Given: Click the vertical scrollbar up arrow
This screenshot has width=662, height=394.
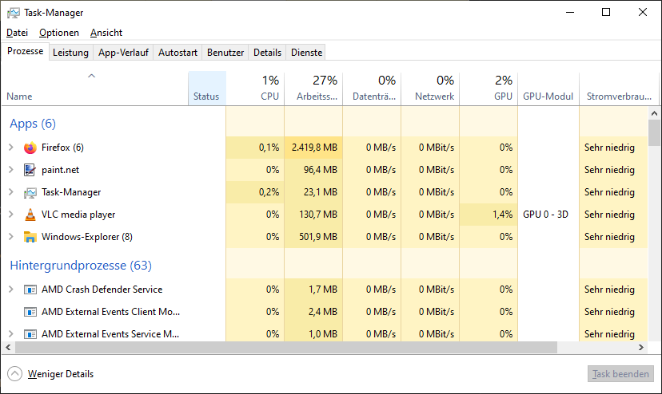Looking at the screenshot, I should (654, 113).
